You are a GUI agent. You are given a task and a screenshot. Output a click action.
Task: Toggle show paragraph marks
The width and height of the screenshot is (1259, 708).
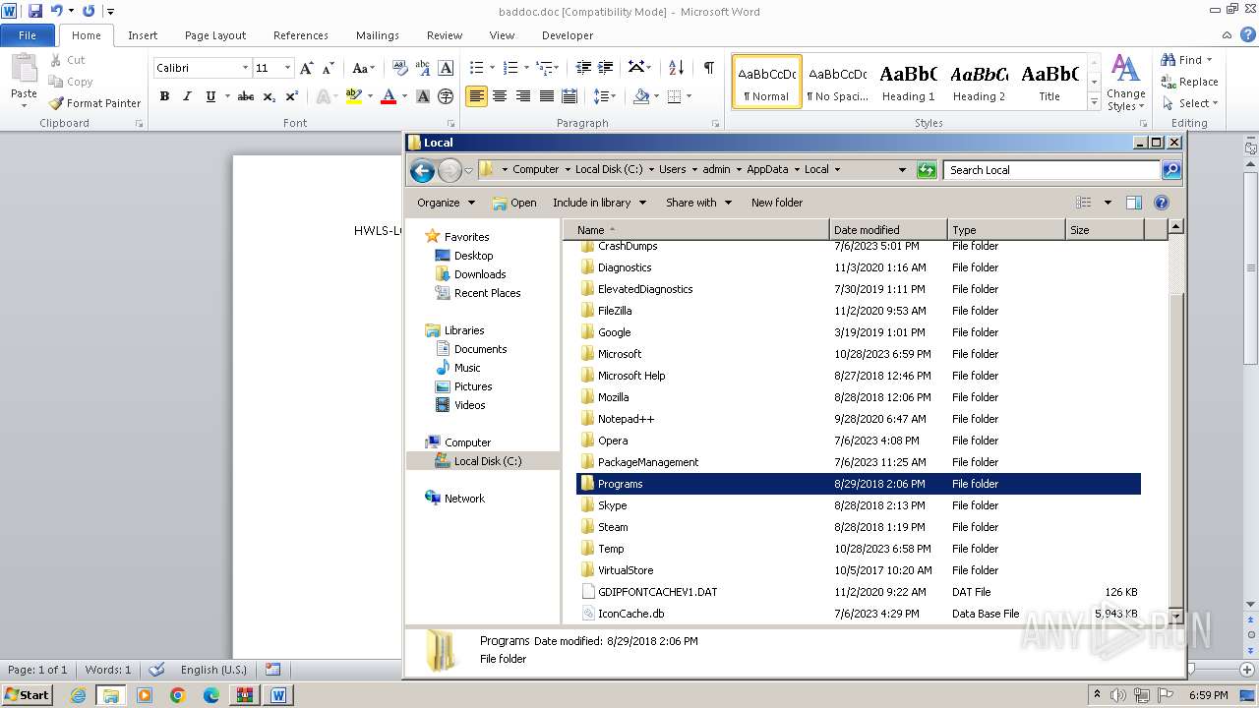pos(708,68)
